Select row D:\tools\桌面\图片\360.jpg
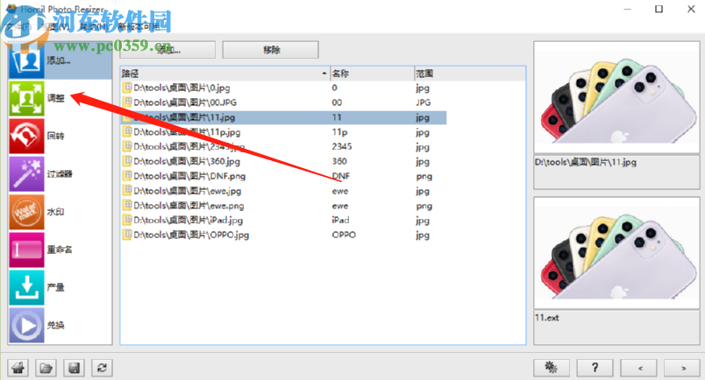Screen dimensions: 705x380 (284, 162)
